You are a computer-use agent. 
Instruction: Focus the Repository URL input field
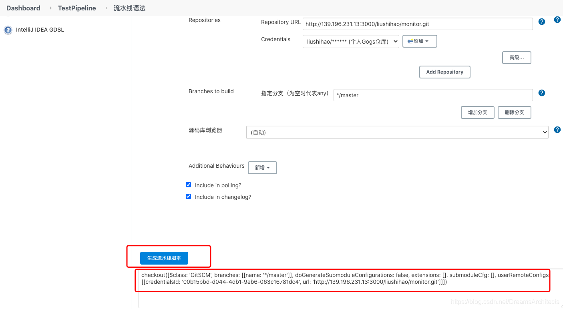(x=418, y=24)
